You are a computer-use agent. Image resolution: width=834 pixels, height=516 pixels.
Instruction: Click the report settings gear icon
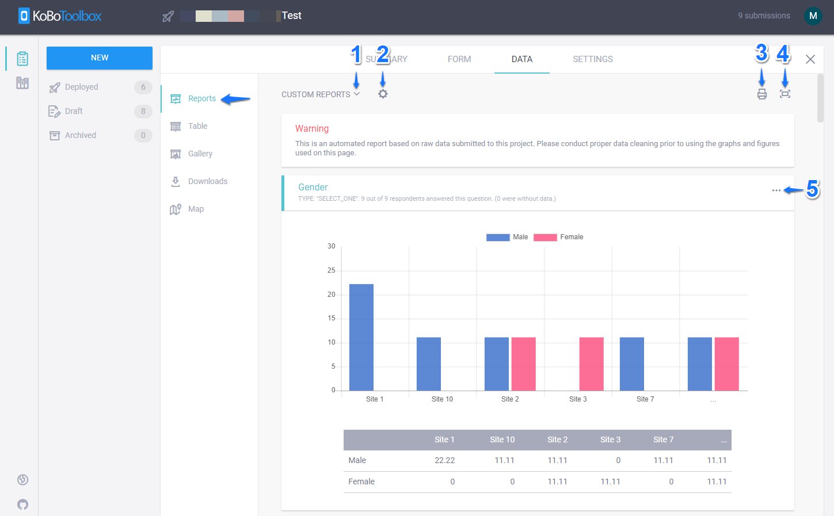click(383, 94)
